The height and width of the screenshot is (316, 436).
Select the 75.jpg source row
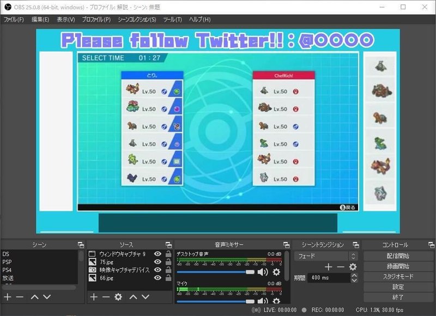point(130,262)
